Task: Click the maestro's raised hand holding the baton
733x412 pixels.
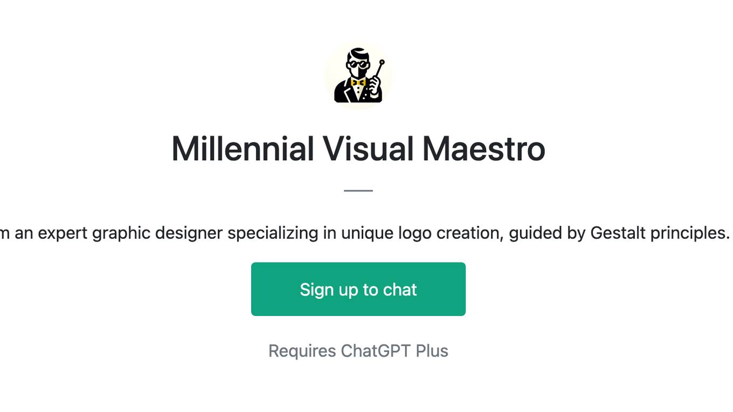Action: tap(375, 86)
